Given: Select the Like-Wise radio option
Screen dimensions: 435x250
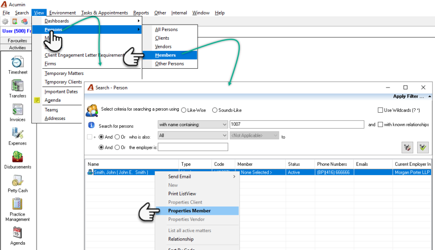Looking at the screenshot, I should pos(184,110).
